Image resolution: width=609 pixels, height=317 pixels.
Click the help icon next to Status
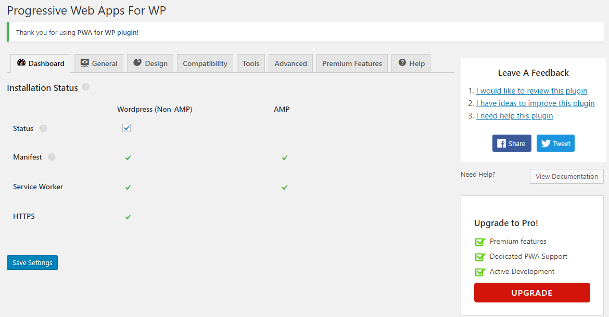tap(43, 128)
